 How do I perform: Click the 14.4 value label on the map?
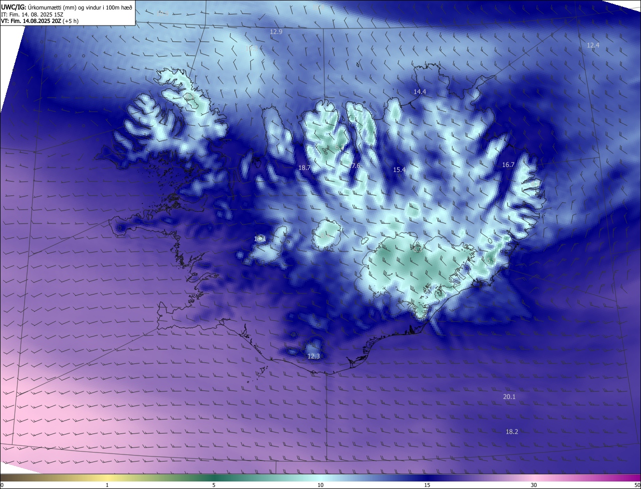click(x=420, y=91)
